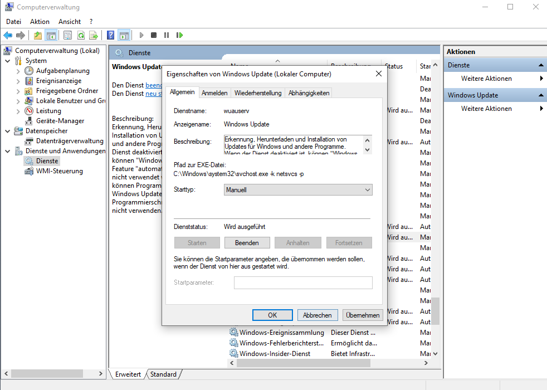
Task: Switch to the Wiederherstellung tab
Action: [x=258, y=93]
